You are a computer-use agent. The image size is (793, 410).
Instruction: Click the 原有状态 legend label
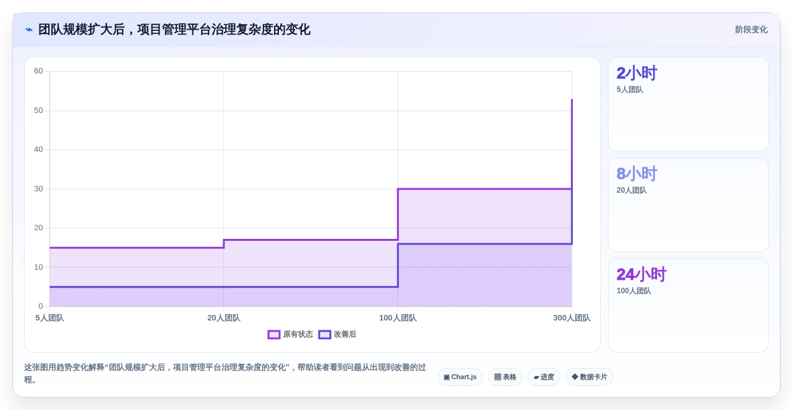(298, 335)
